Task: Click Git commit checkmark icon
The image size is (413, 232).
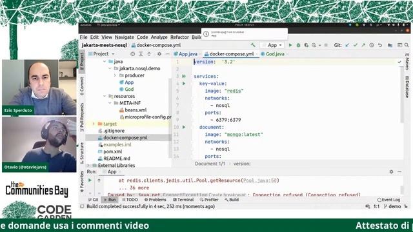Action: 356,45
